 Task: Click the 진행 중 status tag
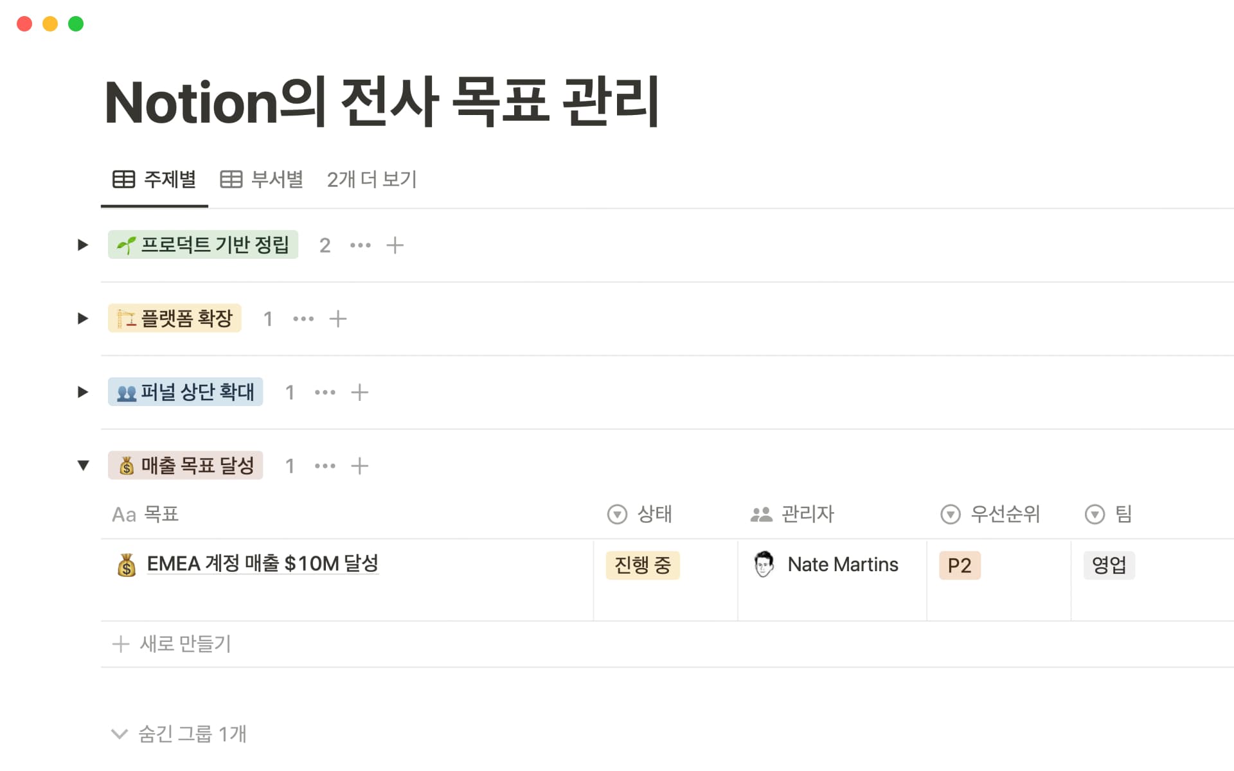(643, 565)
